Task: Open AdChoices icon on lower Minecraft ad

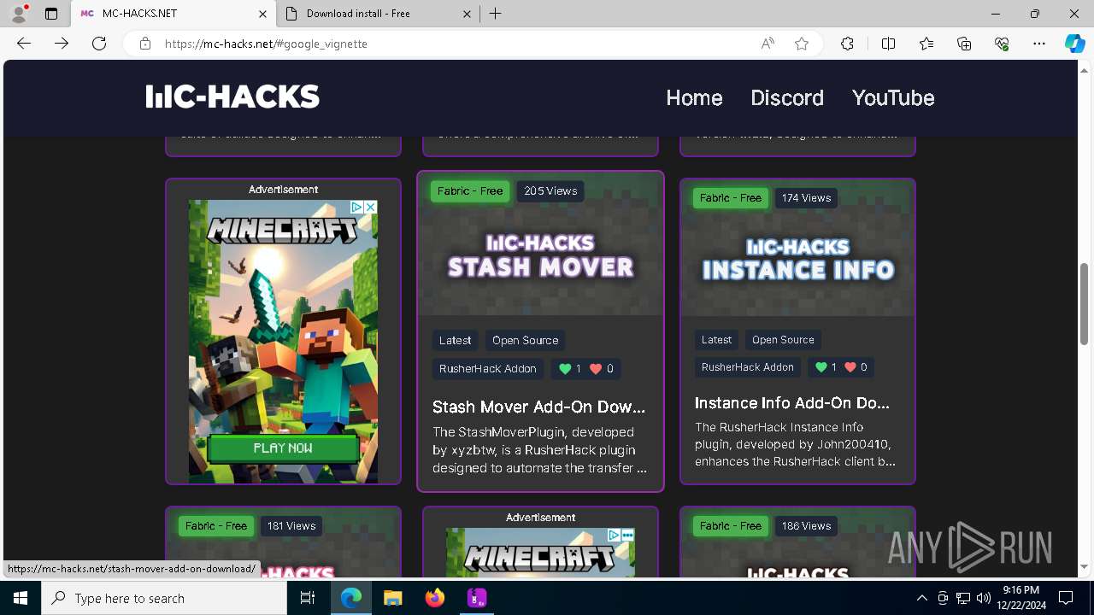Action: 614,535
